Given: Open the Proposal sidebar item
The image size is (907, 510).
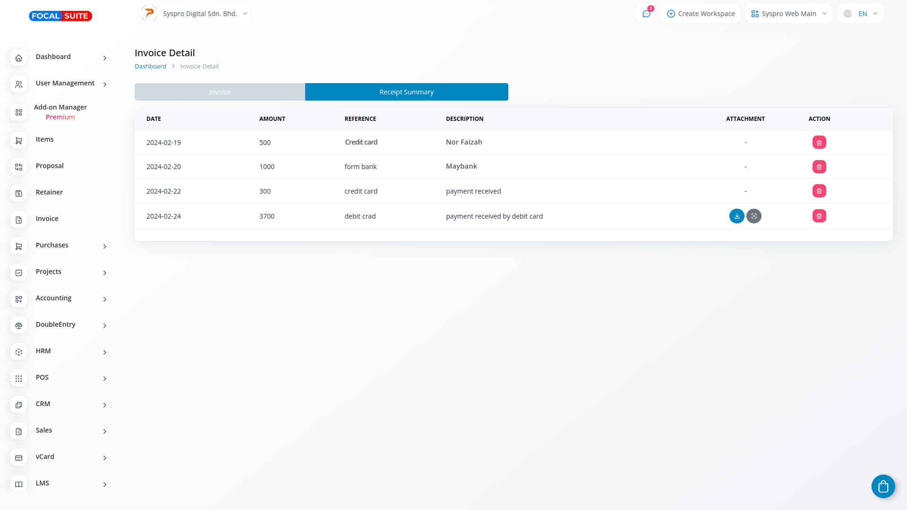Looking at the screenshot, I should [x=50, y=166].
